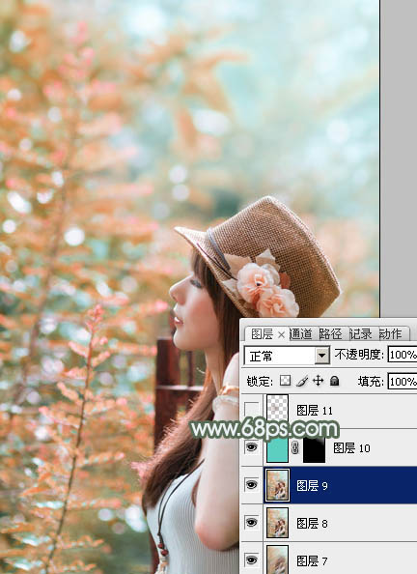Click the 不透明度 opacity value field

(402, 355)
